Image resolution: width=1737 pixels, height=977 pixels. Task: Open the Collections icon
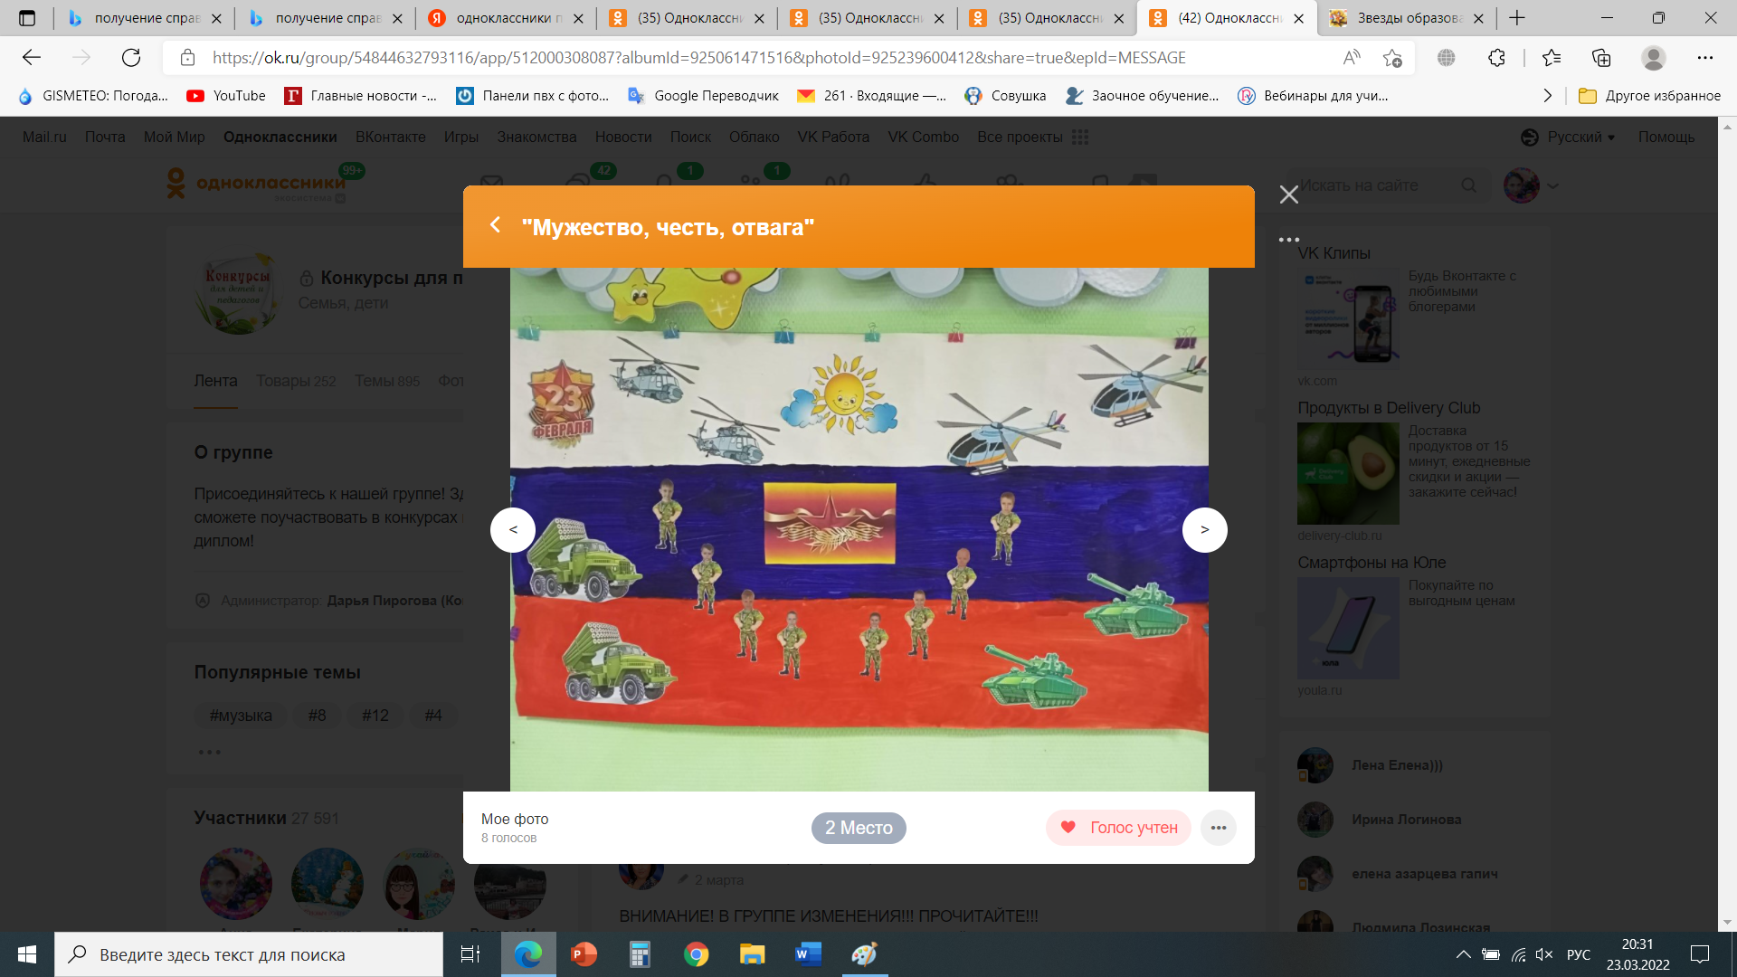coord(1601,58)
